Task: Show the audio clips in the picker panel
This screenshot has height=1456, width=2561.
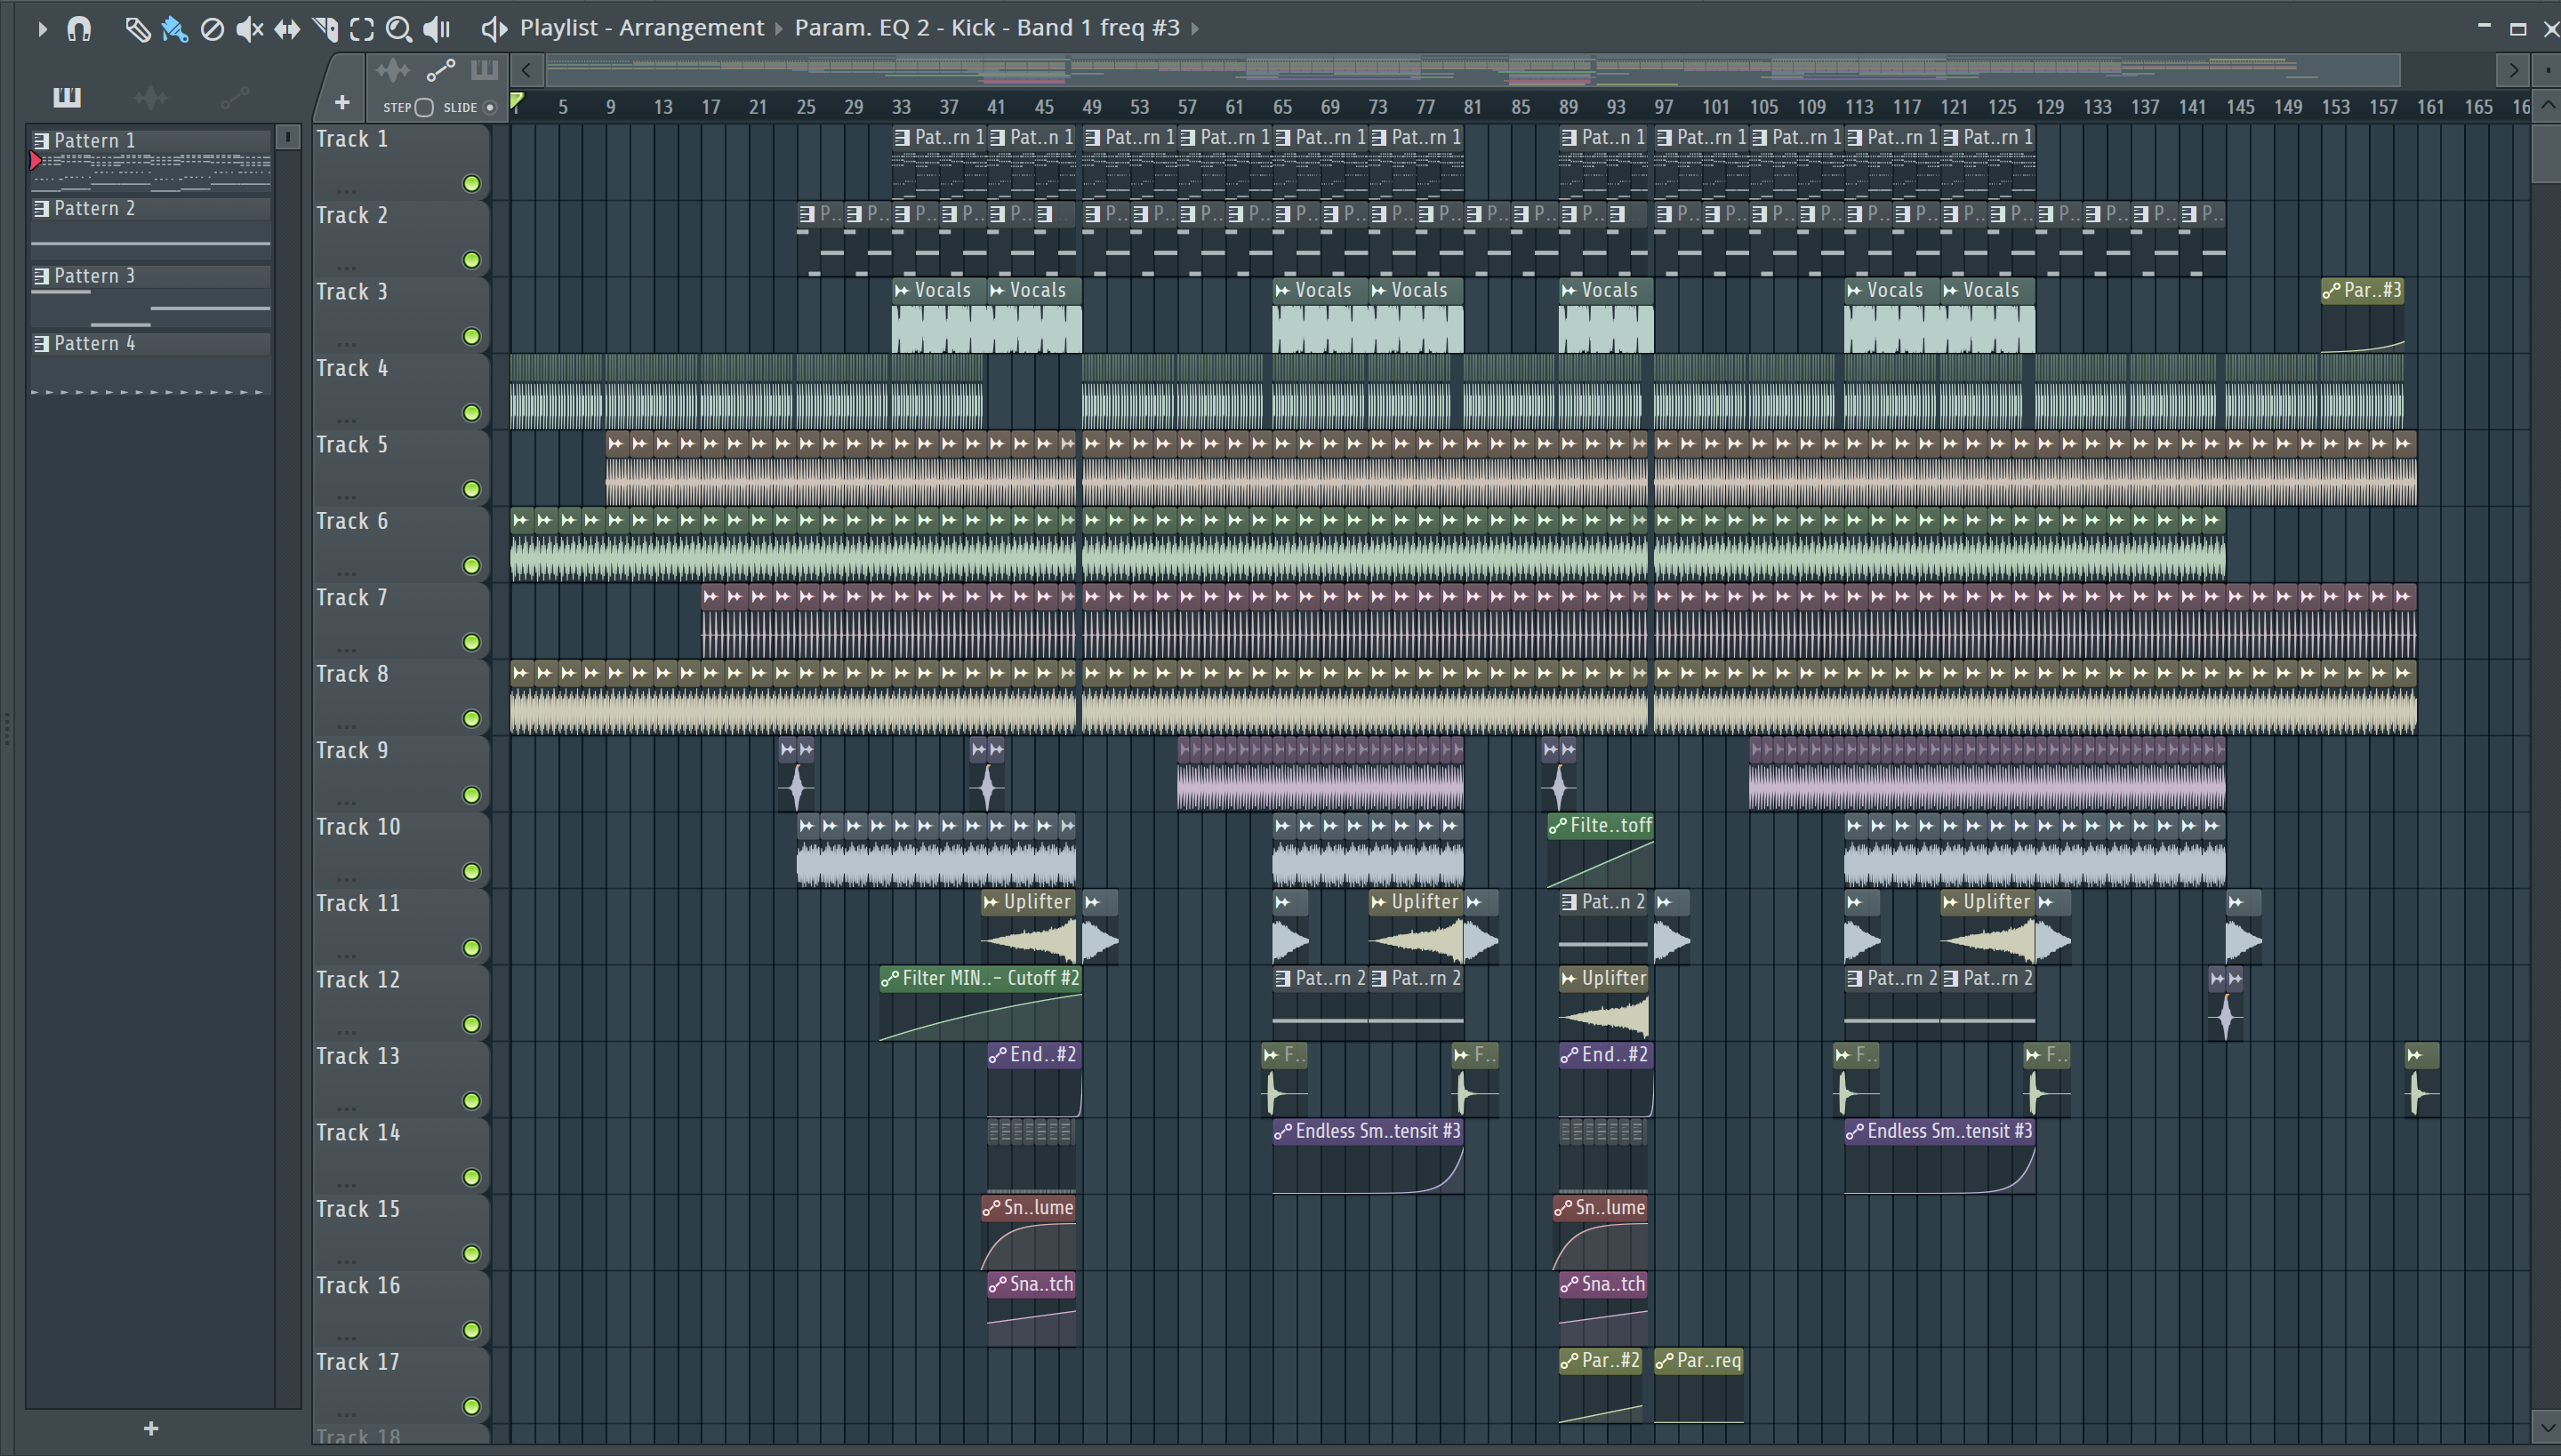Action: pyautogui.click(x=151, y=97)
